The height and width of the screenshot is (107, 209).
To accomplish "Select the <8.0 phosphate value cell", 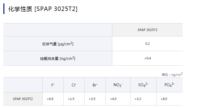I will [164, 99].
